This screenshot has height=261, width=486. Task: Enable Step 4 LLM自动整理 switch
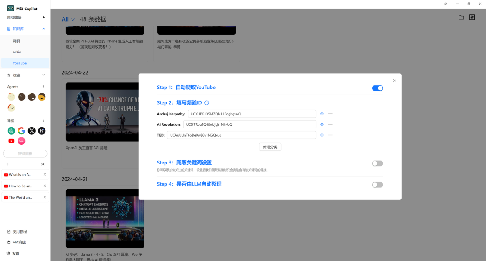coord(378,185)
